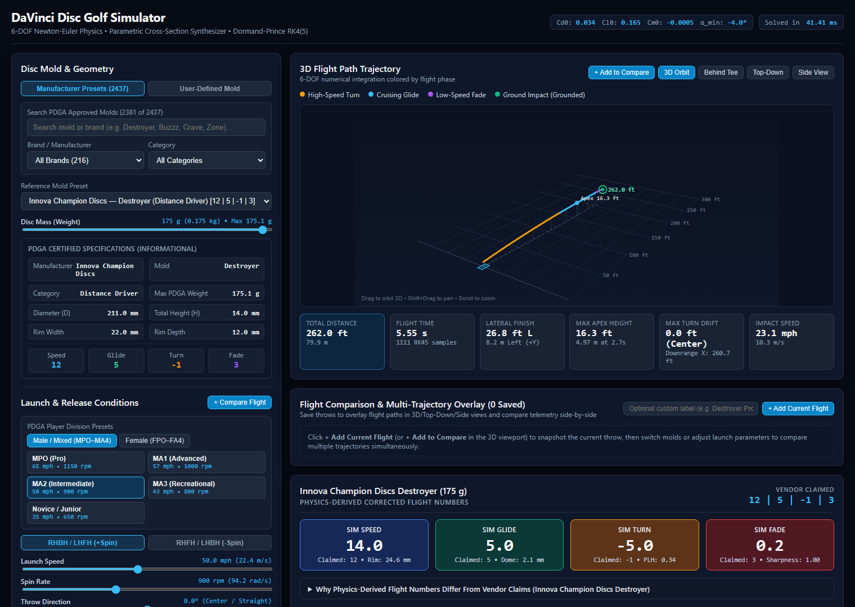855x607 pixels.
Task: Click the purple Low-Speed Fade legend dot
Action: click(x=431, y=94)
